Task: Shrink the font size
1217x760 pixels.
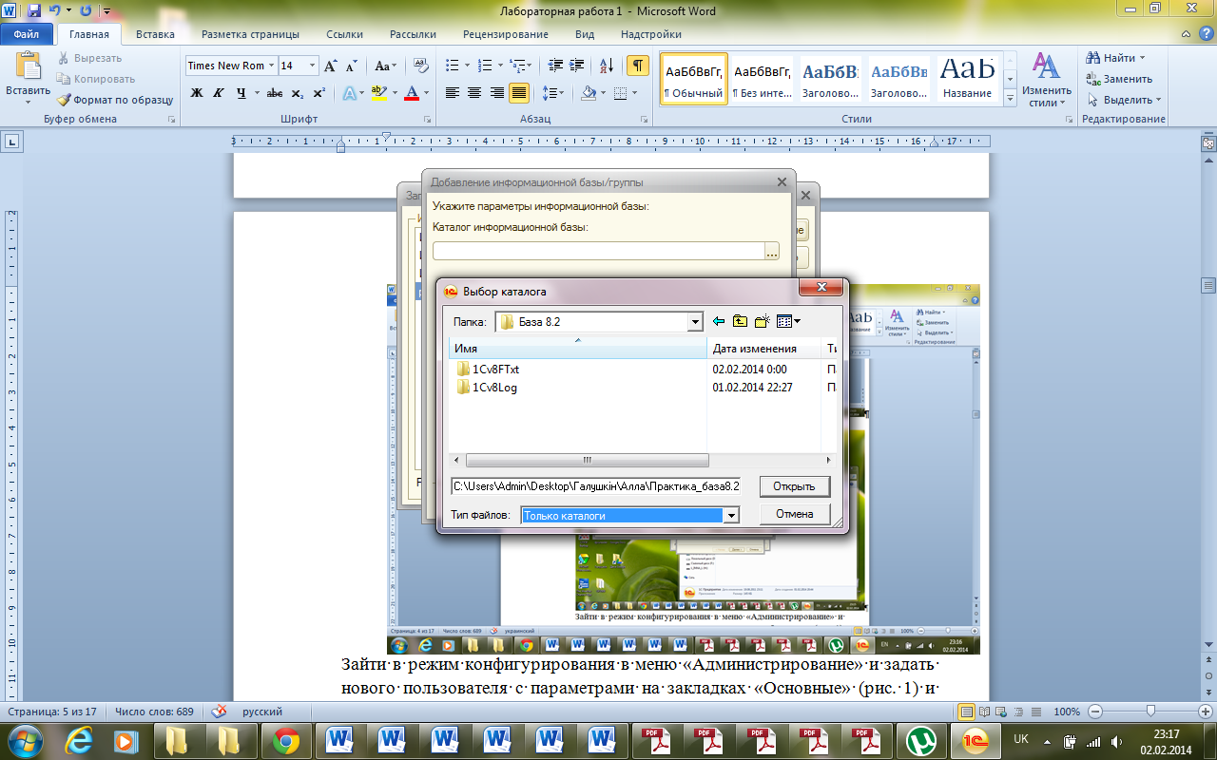Action: click(351, 66)
